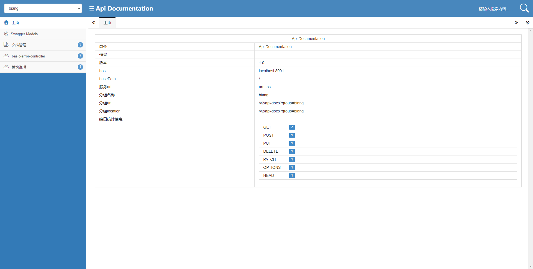Expand the 模块说明 menu
The width and height of the screenshot is (533, 269).
coord(43,67)
